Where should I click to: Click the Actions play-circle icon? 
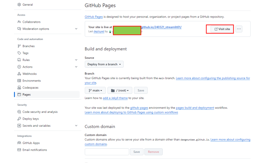click(x=19, y=67)
